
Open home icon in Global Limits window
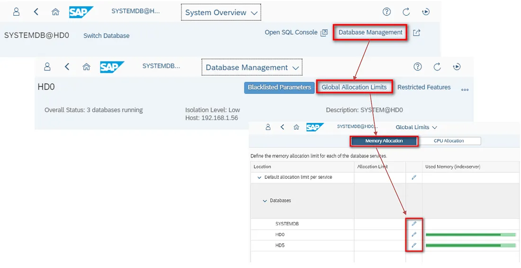tap(296, 127)
